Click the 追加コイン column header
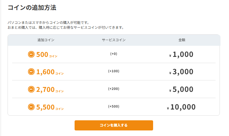The width and height of the screenshot is (229, 136). pyautogui.click(x=46, y=40)
